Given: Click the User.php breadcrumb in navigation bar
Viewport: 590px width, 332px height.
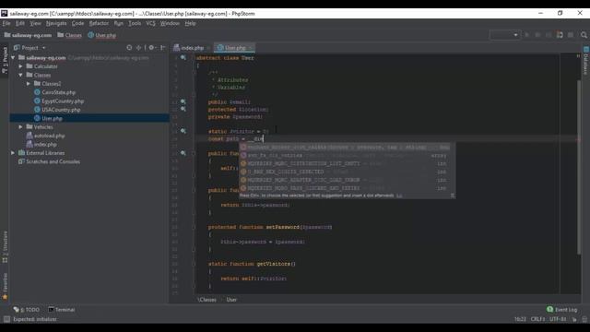Looking at the screenshot, I should point(102,35).
